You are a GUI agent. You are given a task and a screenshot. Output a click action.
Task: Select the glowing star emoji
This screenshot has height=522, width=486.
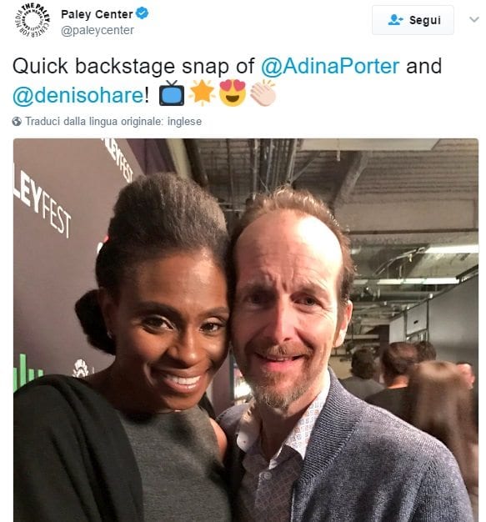tap(202, 93)
